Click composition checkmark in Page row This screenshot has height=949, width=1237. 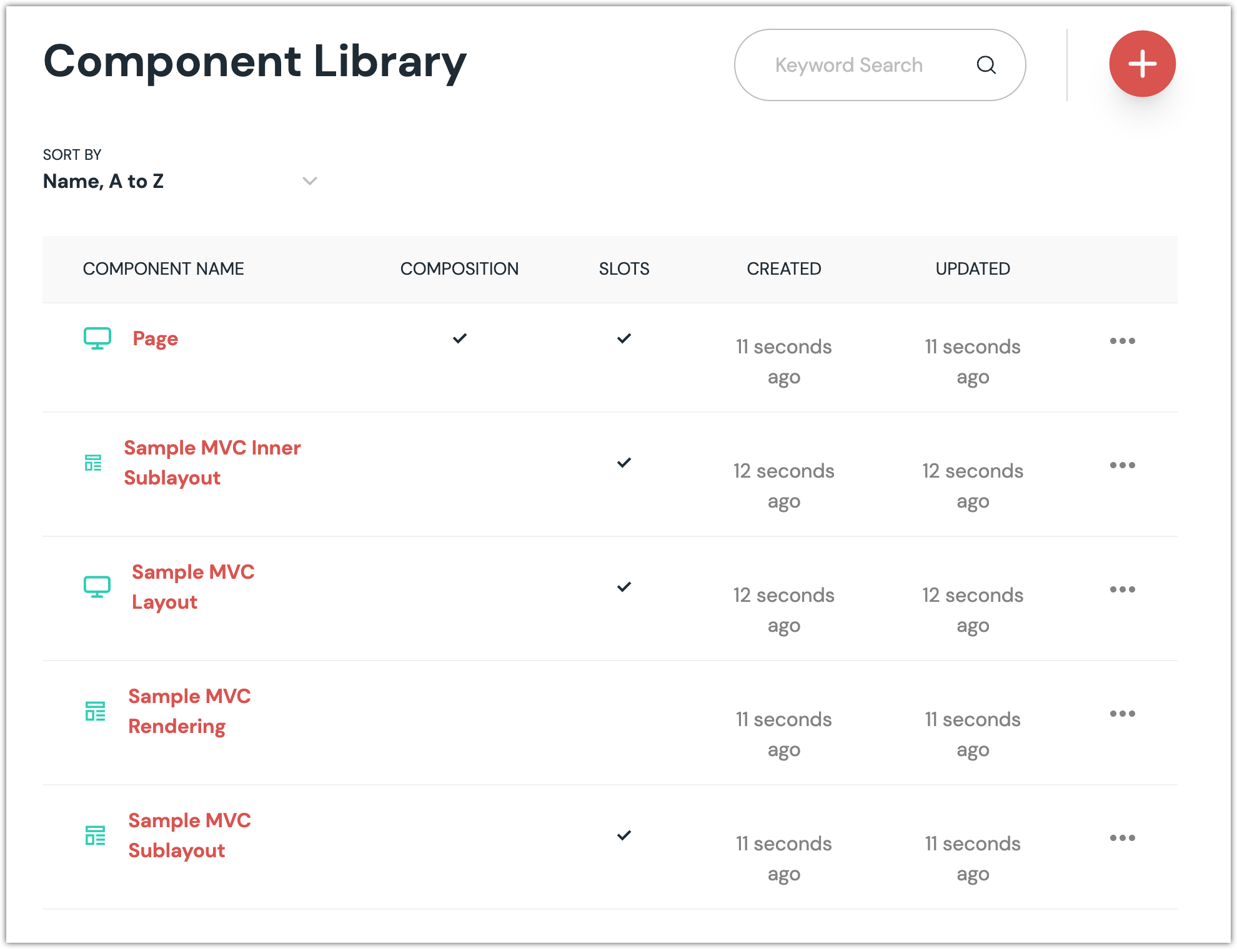click(460, 338)
